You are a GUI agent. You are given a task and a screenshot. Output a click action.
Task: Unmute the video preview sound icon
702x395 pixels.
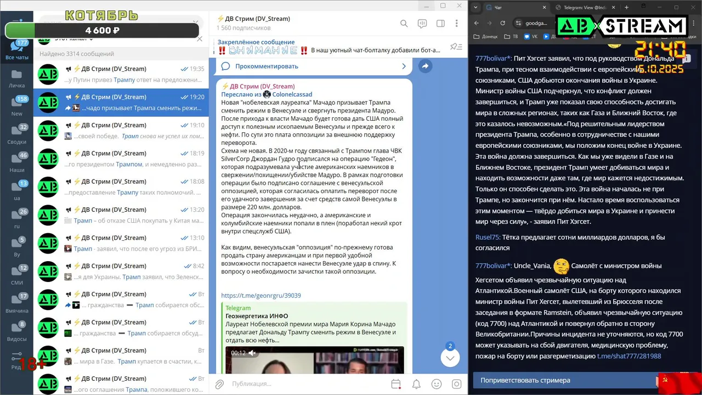pos(252,353)
